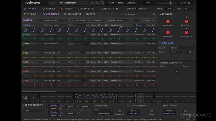Screen dimensions: 216x121
Task: Set Timing lane playback to forward arrow
Action: pos(83,25)
